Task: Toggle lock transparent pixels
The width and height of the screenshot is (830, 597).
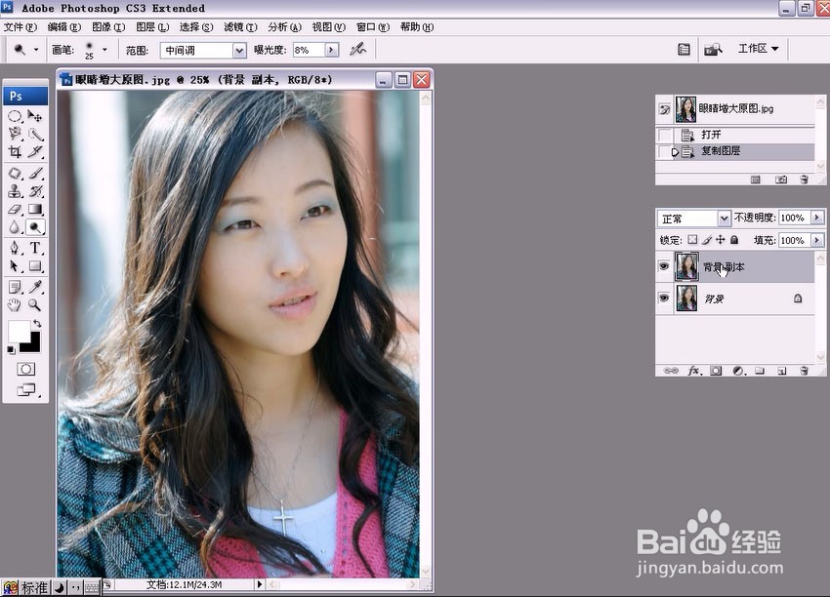Action: 692,240
